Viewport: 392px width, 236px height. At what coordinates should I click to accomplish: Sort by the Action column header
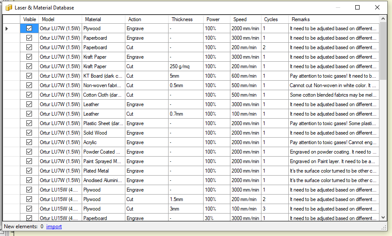click(x=147, y=19)
